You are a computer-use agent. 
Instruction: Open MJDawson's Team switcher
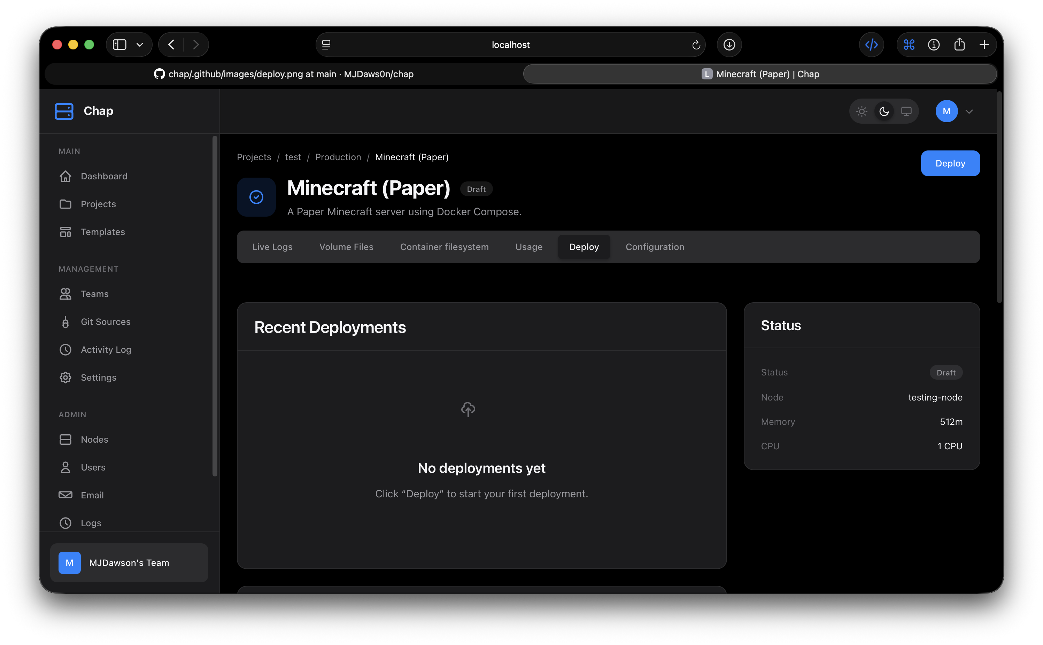pos(129,563)
